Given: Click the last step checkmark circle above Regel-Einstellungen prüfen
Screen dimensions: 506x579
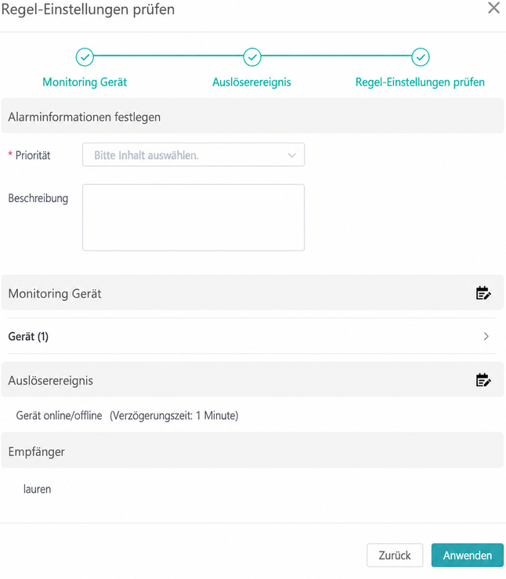Looking at the screenshot, I should pyautogui.click(x=421, y=57).
